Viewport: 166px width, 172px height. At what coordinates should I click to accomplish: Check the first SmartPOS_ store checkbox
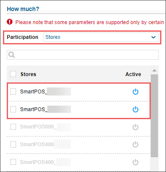click(13, 92)
